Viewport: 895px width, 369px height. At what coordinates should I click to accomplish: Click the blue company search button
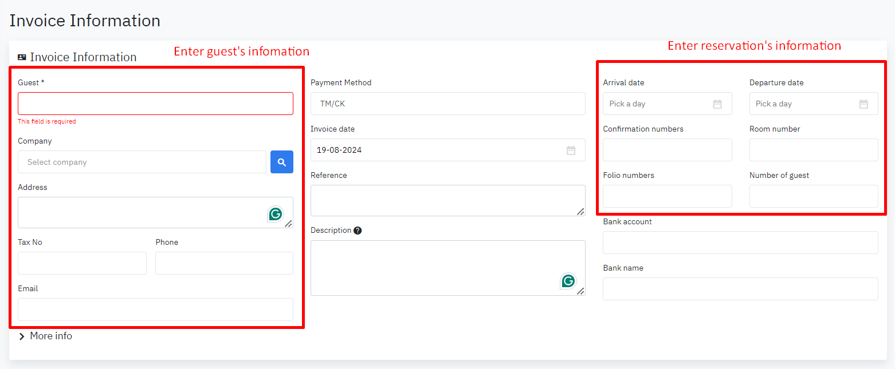[x=281, y=162]
